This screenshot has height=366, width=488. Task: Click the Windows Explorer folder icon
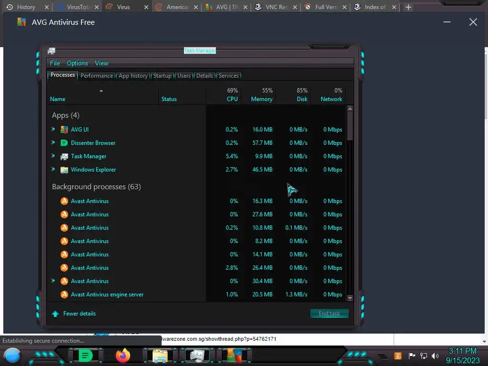[64, 170]
